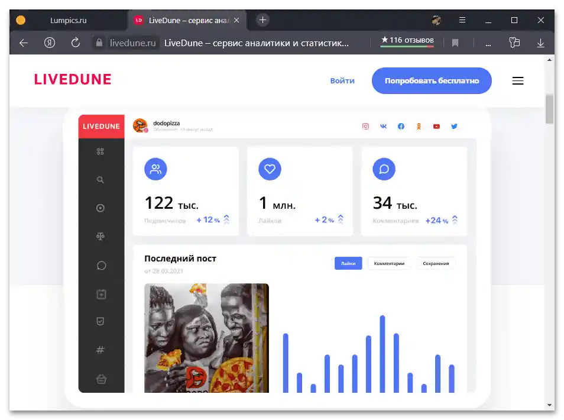Select the Лайки chart filter

[348, 263]
